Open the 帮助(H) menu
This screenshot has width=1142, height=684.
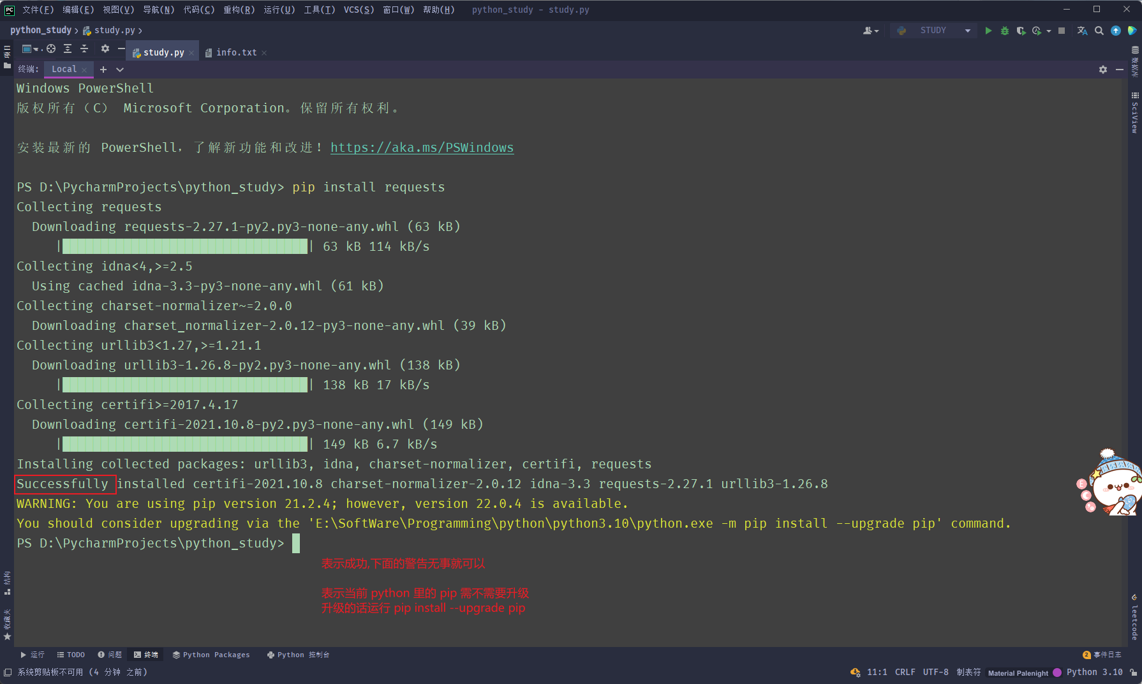point(438,10)
